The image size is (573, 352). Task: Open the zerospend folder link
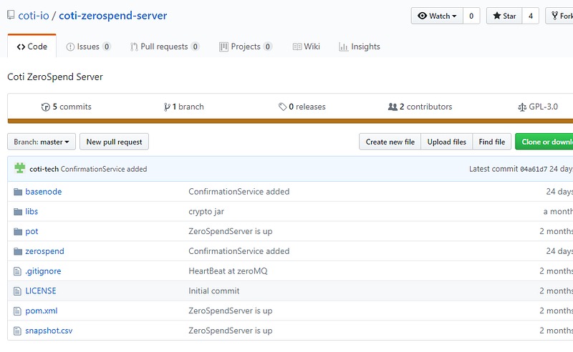[x=44, y=251]
